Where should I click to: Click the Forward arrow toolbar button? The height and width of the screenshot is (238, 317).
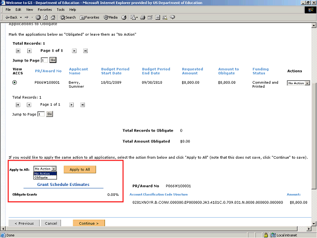[x=26, y=17]
